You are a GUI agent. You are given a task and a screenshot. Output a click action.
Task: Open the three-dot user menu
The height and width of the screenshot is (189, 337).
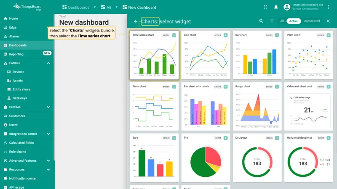pyautogui.click(x=328, y=7)
